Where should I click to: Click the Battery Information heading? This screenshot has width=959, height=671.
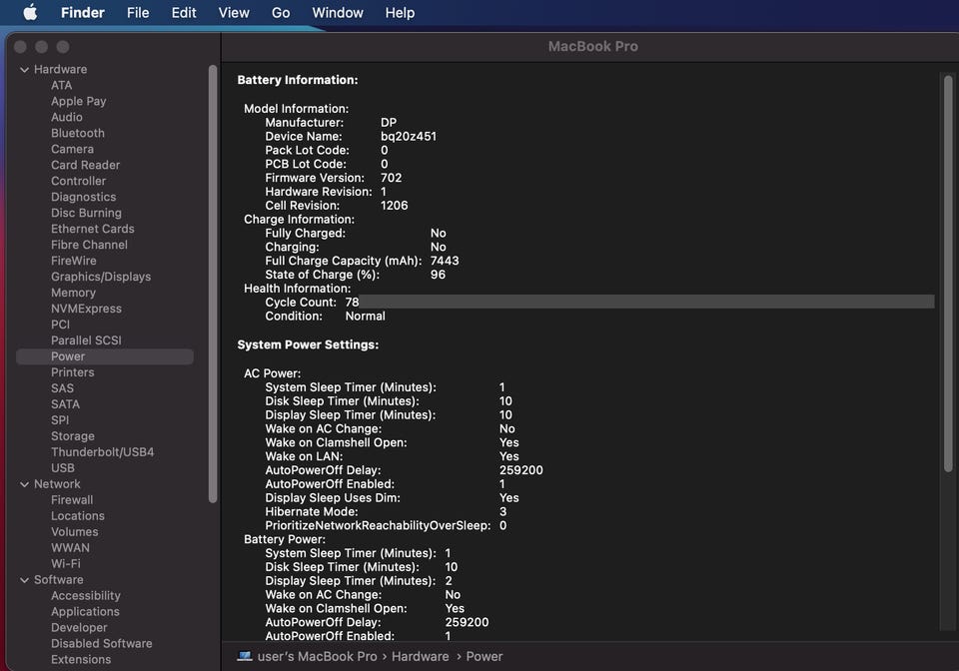tap(298, 80)
